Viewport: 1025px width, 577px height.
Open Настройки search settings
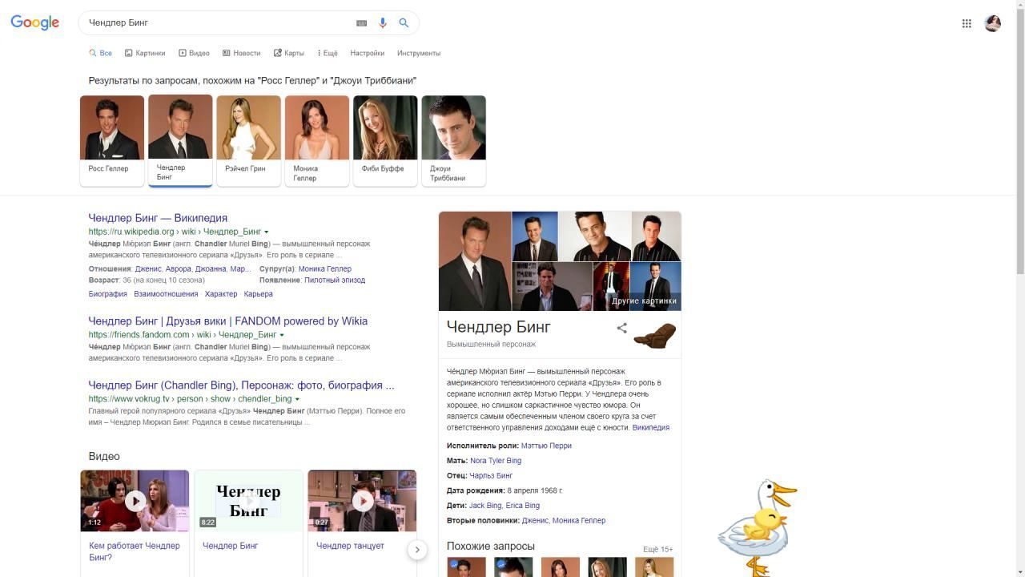pos(368,53)
